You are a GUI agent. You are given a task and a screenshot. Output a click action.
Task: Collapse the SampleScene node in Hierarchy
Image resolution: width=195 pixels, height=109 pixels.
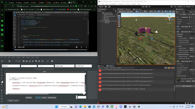pyautogui.click(x=101, y=13)
